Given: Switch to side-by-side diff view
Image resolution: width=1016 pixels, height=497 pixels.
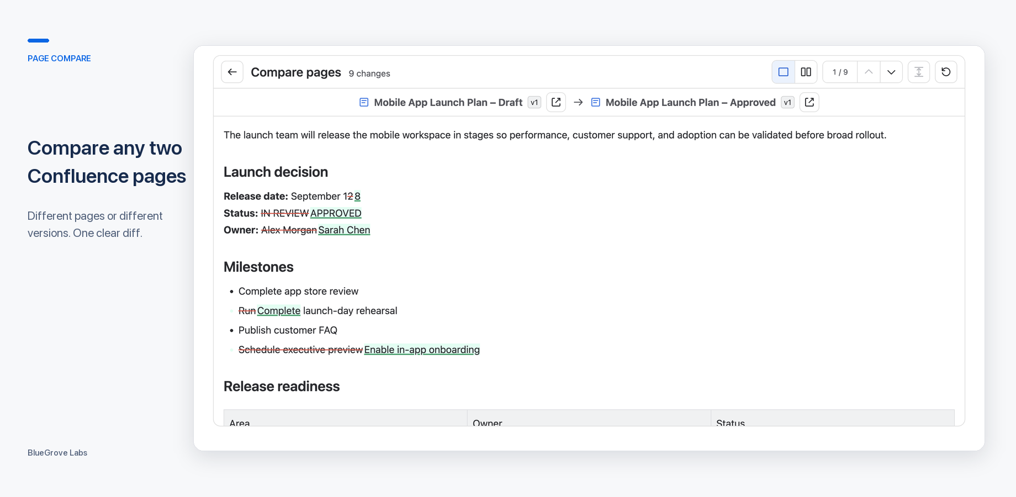Looking at the screenshot, I should [x=806, y=72].
